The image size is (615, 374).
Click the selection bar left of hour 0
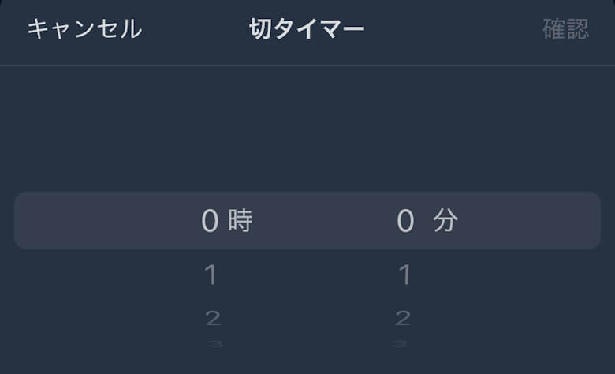click(102, 222)
